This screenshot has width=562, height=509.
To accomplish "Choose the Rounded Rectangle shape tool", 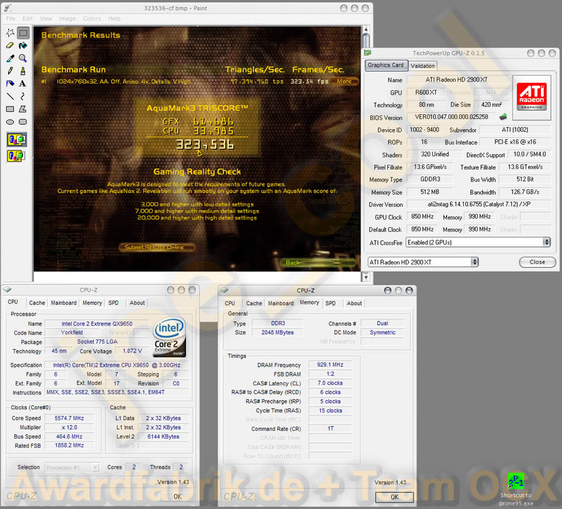I will click(x=23, y=122).
